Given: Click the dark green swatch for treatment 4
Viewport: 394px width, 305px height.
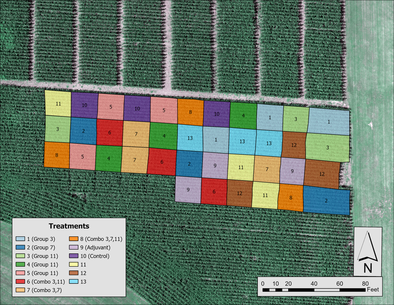Looking at the screenshot, I should [20, 265].
